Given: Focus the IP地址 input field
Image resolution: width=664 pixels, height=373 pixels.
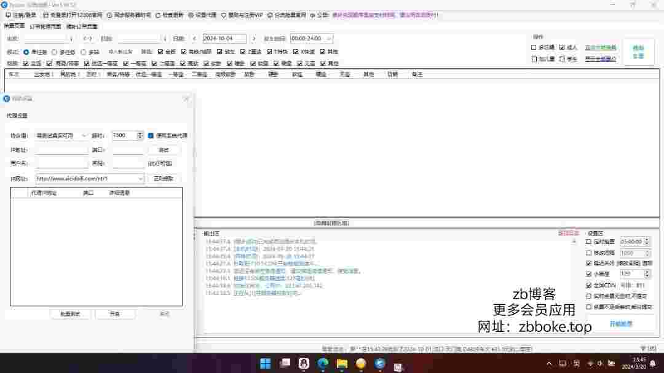Looking at the screenshot, I should pos(62,151).
